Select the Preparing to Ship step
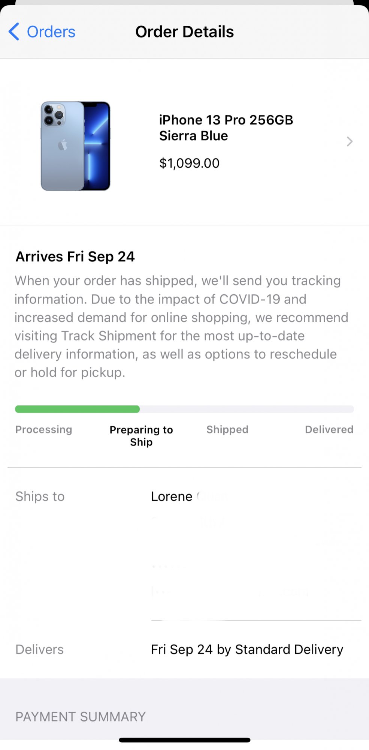 coord(141,435)
